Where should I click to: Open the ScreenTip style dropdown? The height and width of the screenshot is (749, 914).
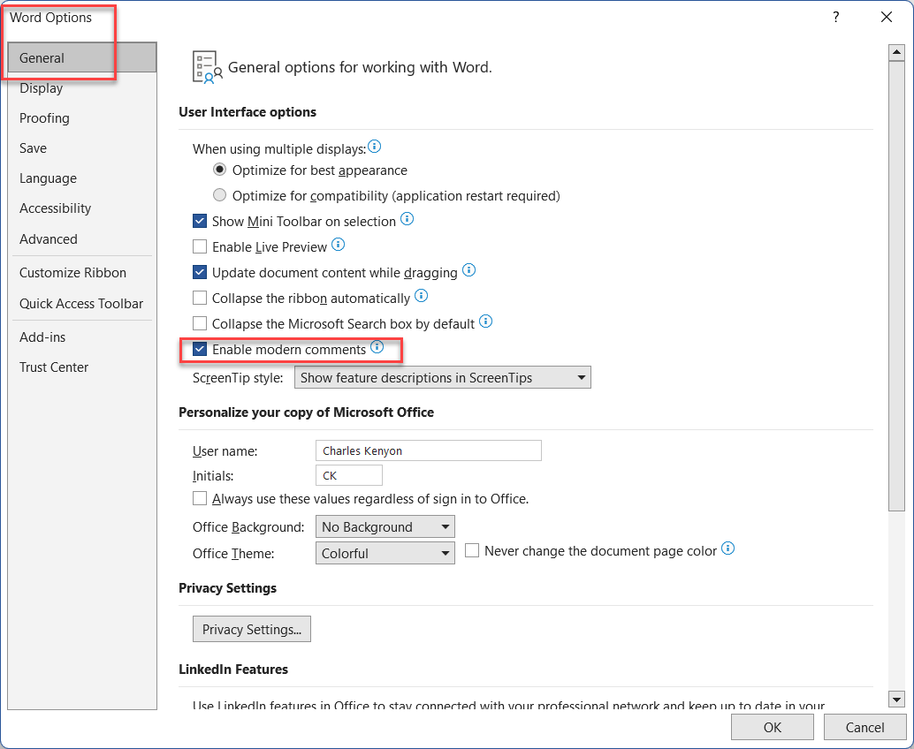click(443, 377)
